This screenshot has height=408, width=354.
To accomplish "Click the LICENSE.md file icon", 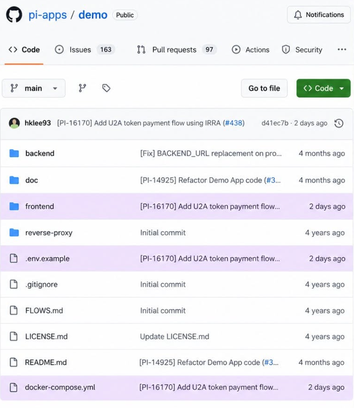I will pyautogui.click(x=14, y=336).
